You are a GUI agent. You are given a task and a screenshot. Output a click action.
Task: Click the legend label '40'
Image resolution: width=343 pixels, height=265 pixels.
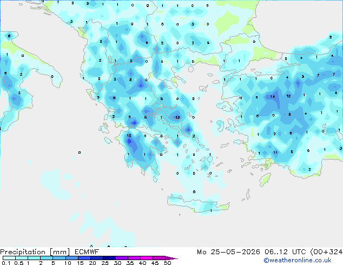[142, 263]
